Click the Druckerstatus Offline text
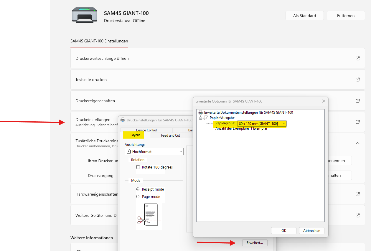Viewport: 371px width, 251px height. [125, 21]
